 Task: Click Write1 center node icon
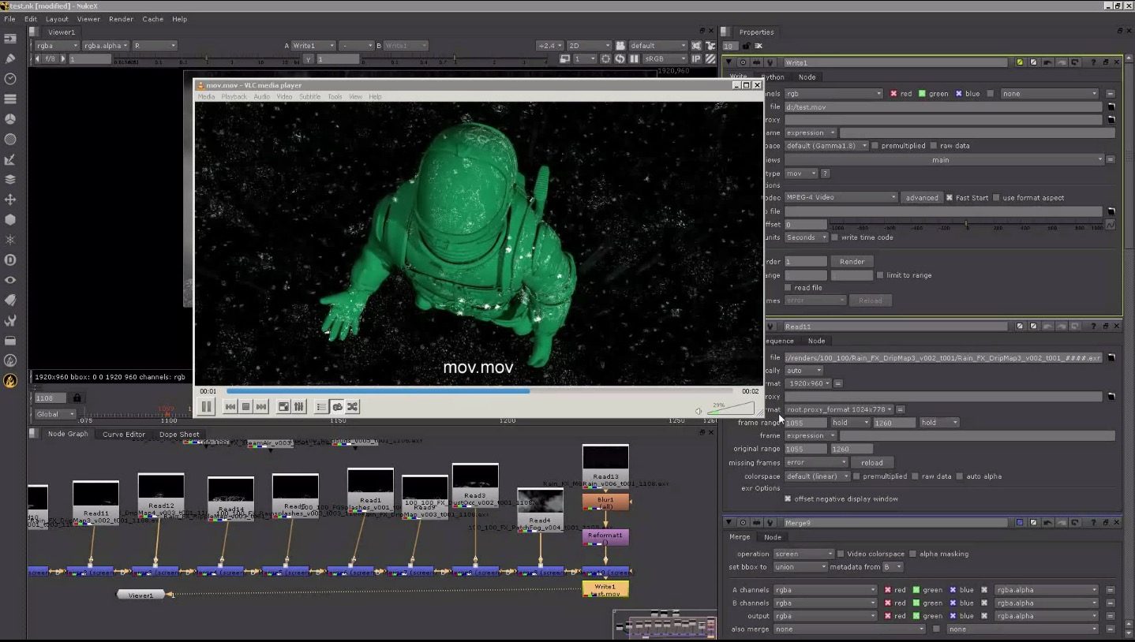click(743, 62)
